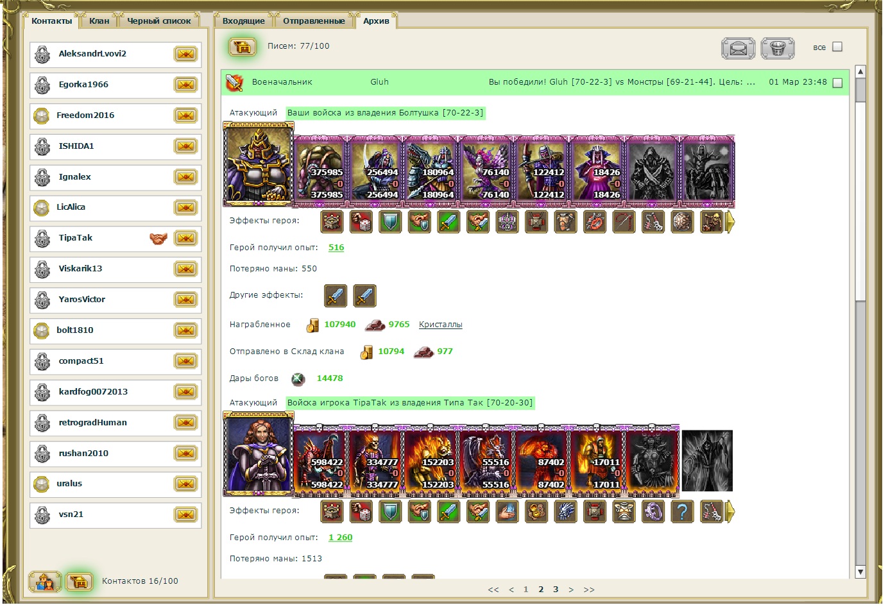This screenshot has height=612, width=888.
Task: Click shield hero effect icon in first report
Action: (x=390, y=222)
